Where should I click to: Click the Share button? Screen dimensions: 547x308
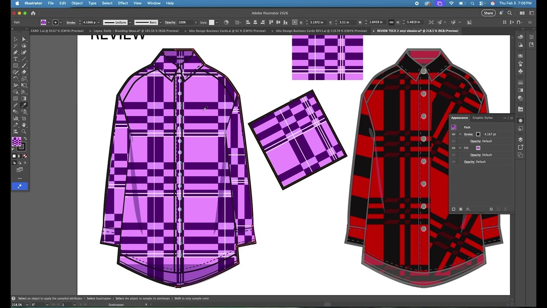click(x=488, y=13)
